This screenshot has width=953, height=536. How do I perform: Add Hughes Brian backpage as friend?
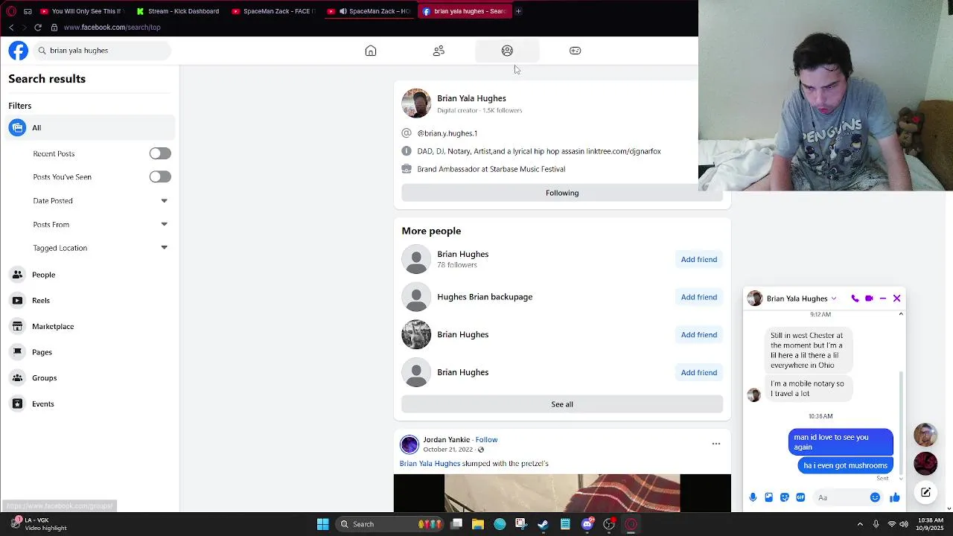pos(698,297)
